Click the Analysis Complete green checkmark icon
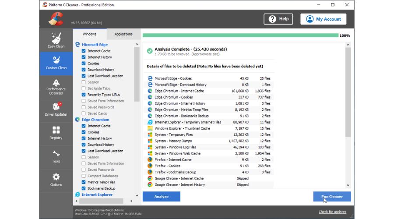394x219 pixels. point(150,51)
